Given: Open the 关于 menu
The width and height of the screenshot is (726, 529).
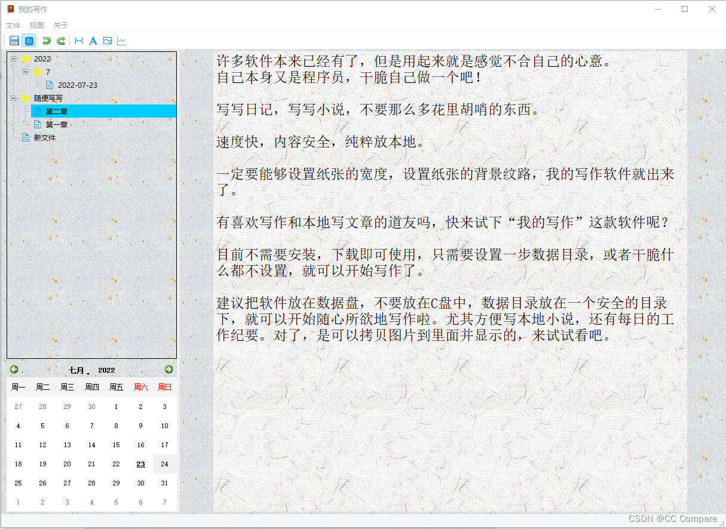Looking at the screenshot, I should (x=61, y=25).
